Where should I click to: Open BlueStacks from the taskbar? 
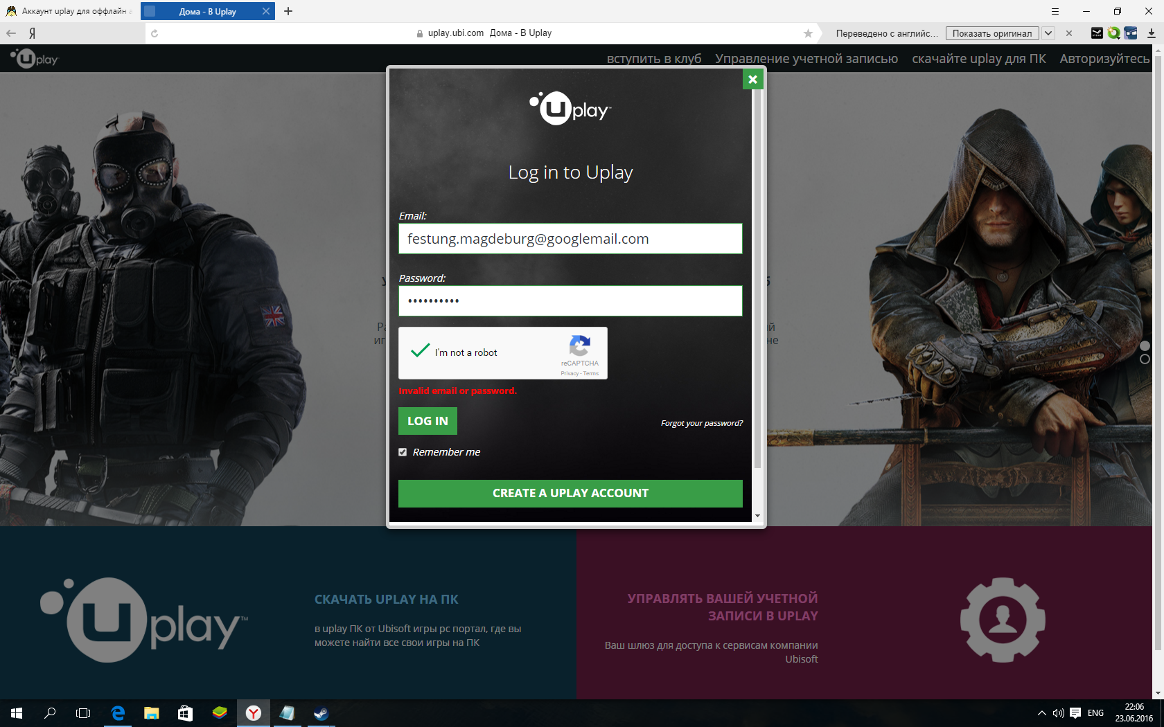(220, 713)
